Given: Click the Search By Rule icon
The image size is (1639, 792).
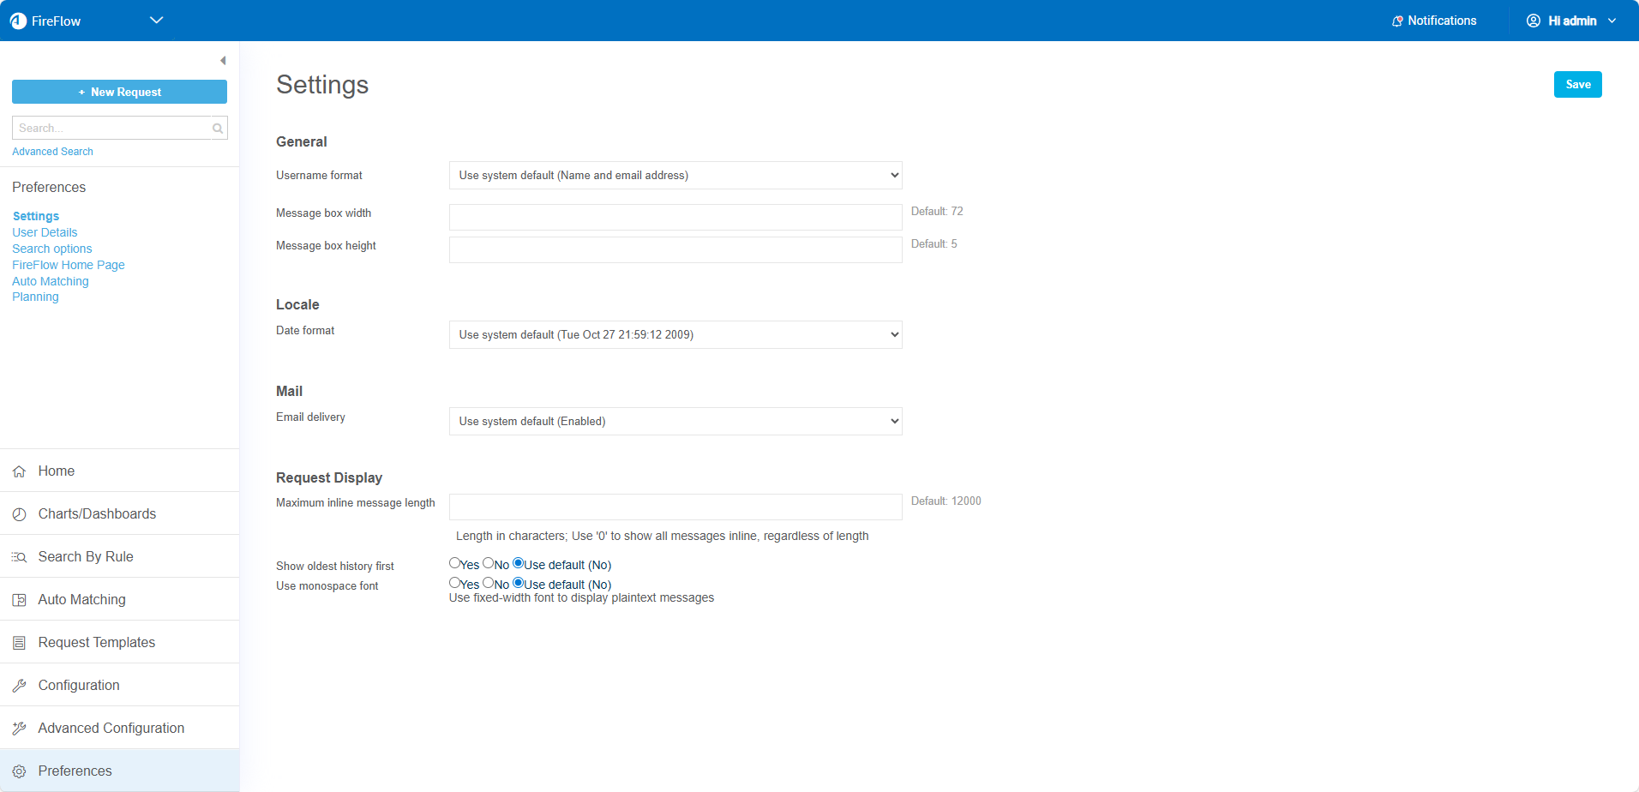Looking at the screenshot, I should 19,557.
